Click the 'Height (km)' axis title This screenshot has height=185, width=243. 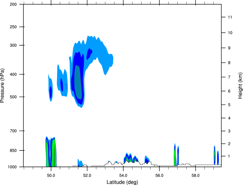[x=240, y=85]
